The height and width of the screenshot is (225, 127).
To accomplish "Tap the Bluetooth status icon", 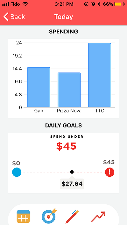I will (99, 4).
